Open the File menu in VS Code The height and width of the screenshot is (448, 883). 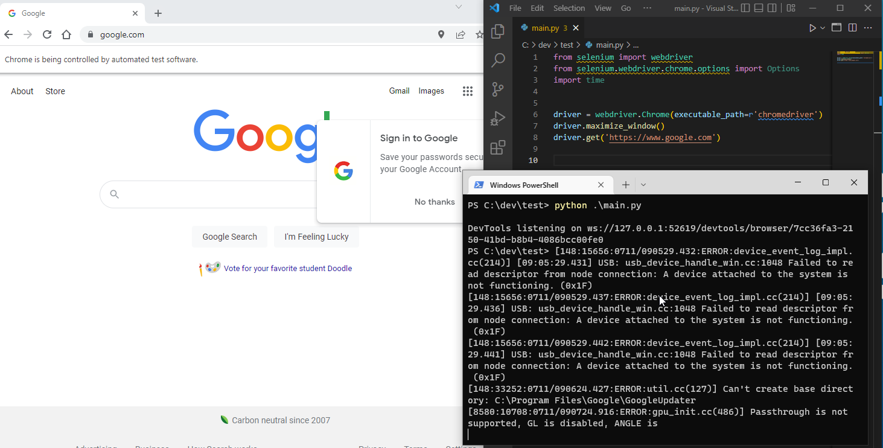[x=515, y=8]
